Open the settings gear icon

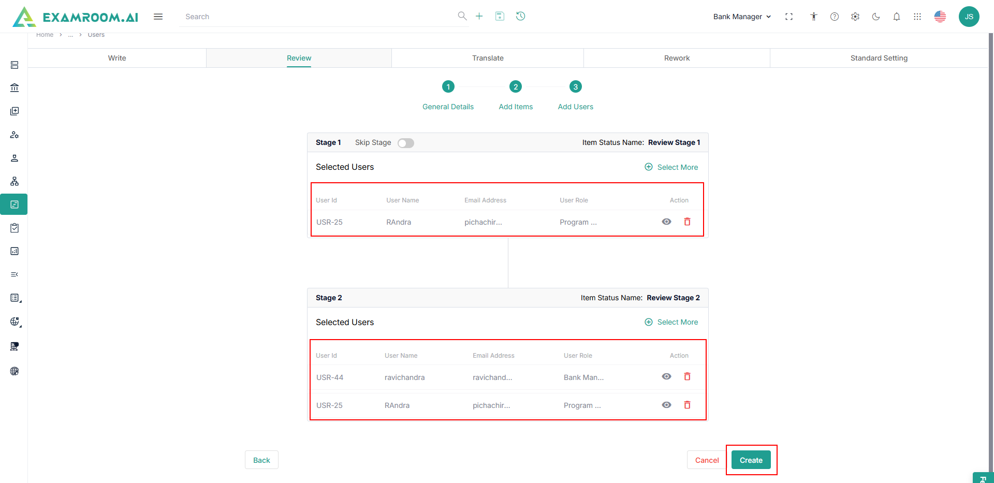(x=855, y=17)
